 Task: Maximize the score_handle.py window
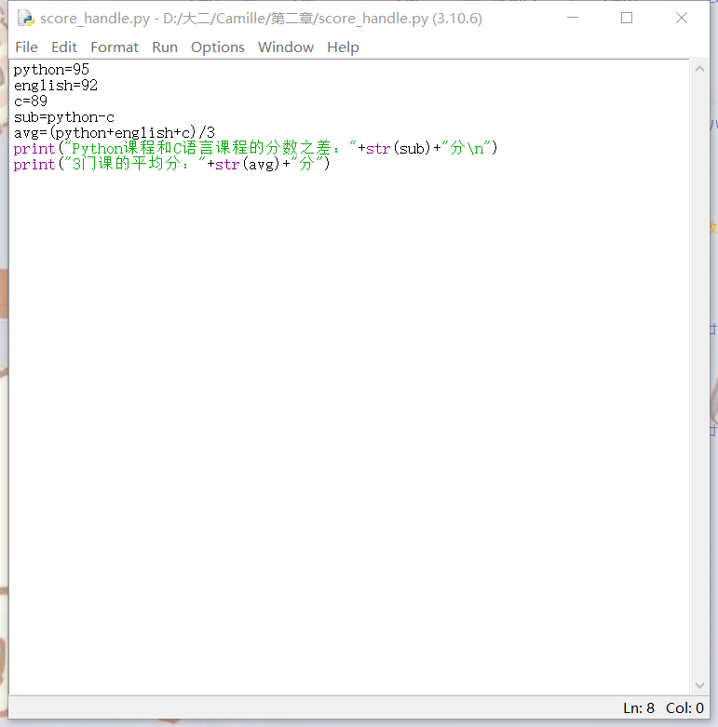[x=627, y=18]
